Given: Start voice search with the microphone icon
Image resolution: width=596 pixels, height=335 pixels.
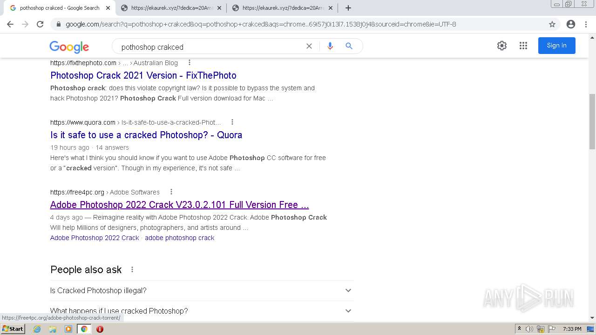Looking at the screenshot, I should pos(330,46).
